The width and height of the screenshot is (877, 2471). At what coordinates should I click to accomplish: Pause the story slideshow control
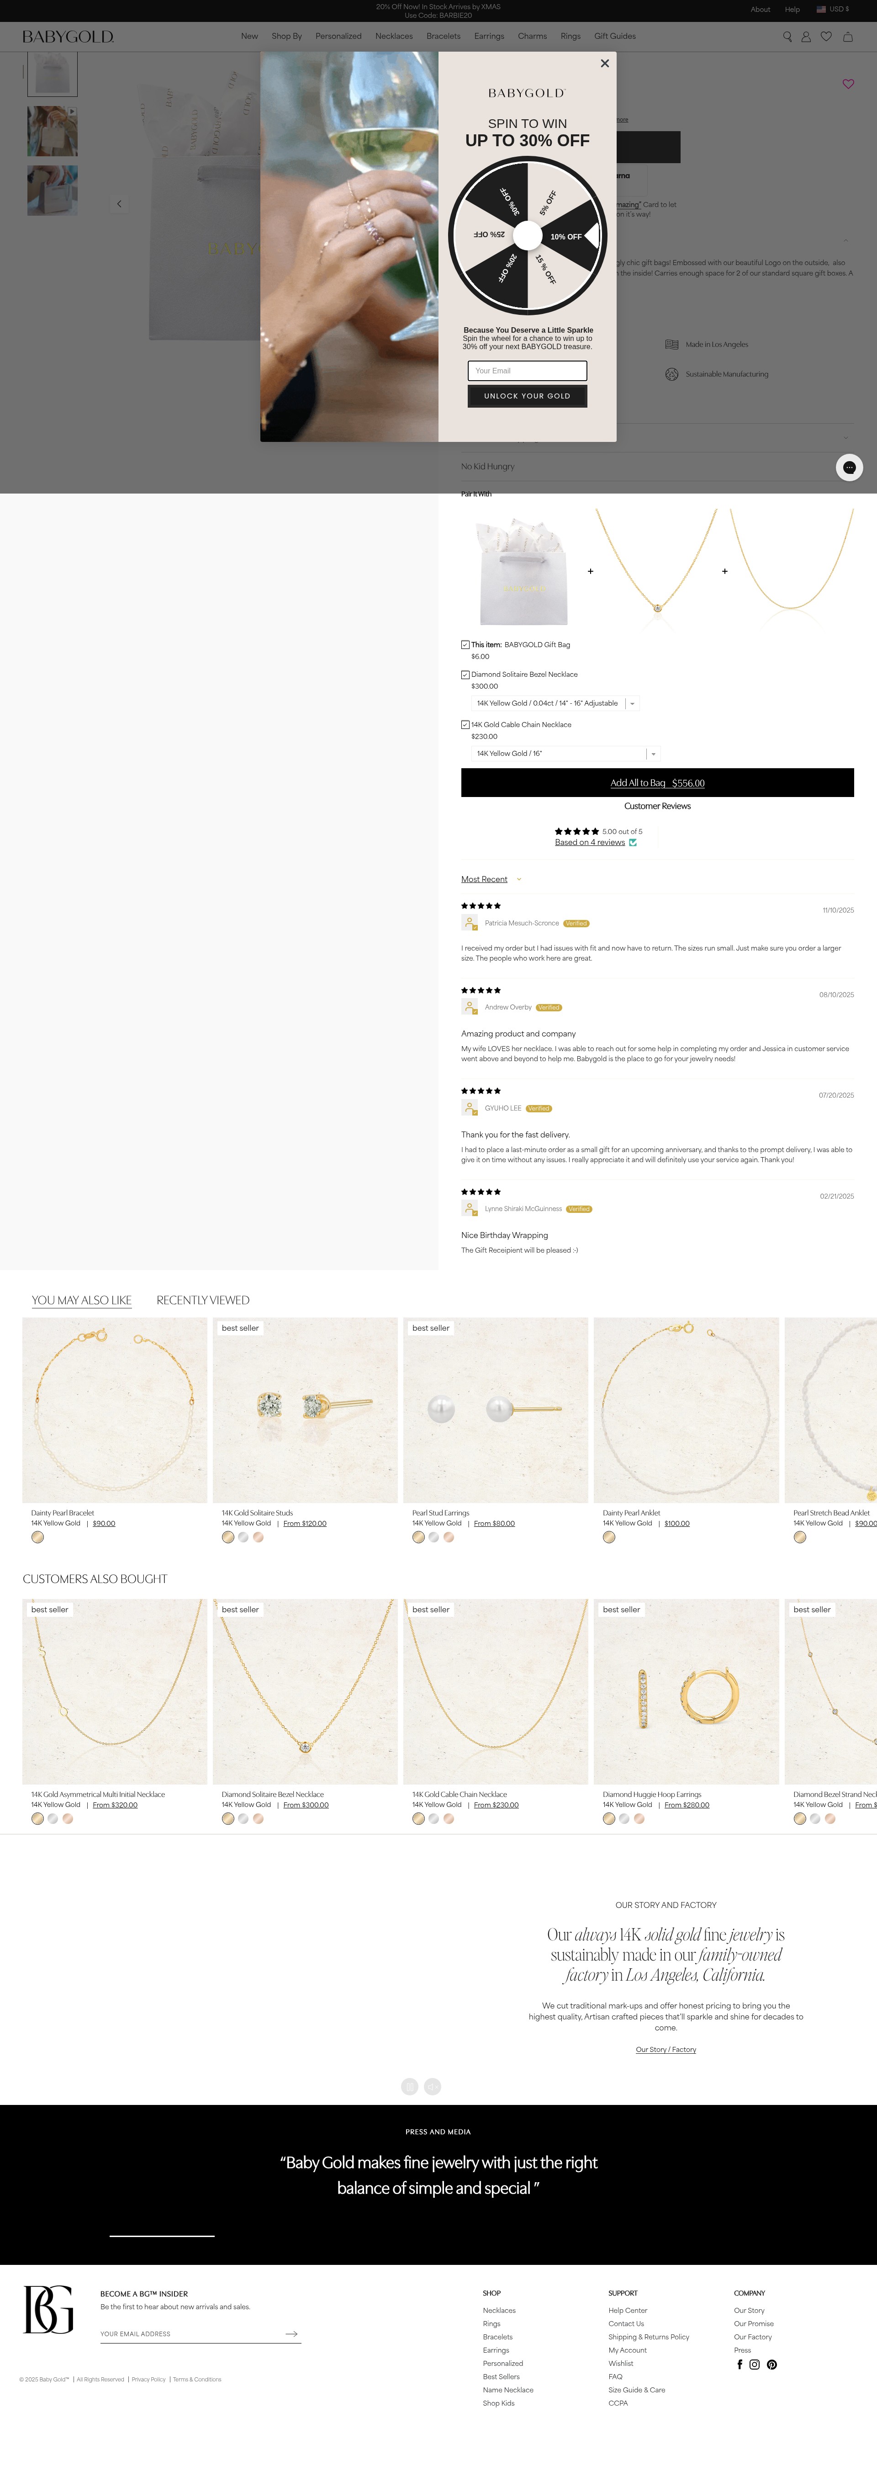pyautogui.click(x=409, y=2086)
